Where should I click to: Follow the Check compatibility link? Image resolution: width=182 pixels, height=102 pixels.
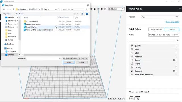[172, 22]
